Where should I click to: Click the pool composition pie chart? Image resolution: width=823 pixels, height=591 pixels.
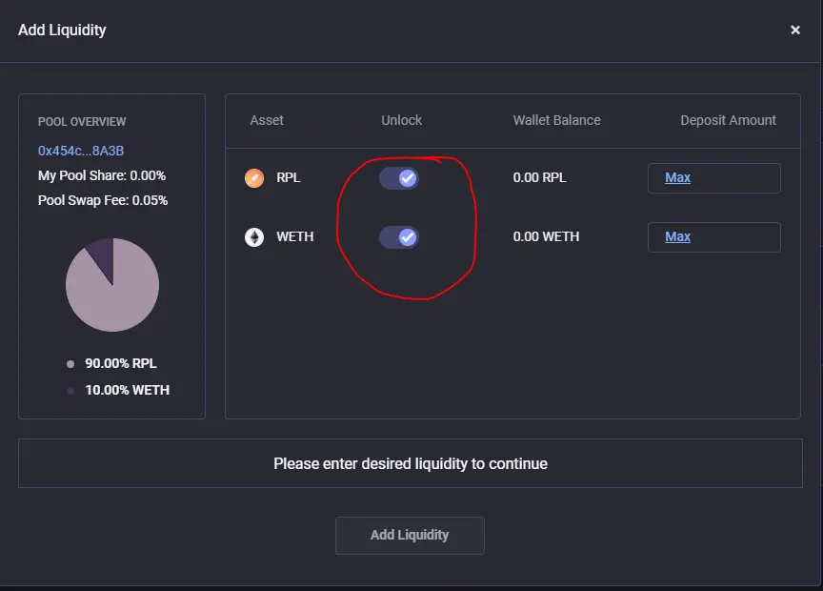coord(112,285)
